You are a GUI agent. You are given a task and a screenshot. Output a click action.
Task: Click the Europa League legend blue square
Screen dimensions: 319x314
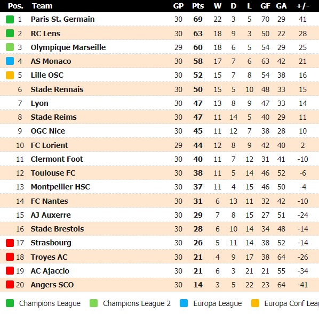tap(184, 303)
